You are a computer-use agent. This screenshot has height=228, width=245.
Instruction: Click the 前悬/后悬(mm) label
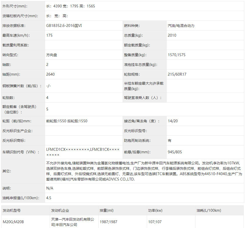click(137, 152)
